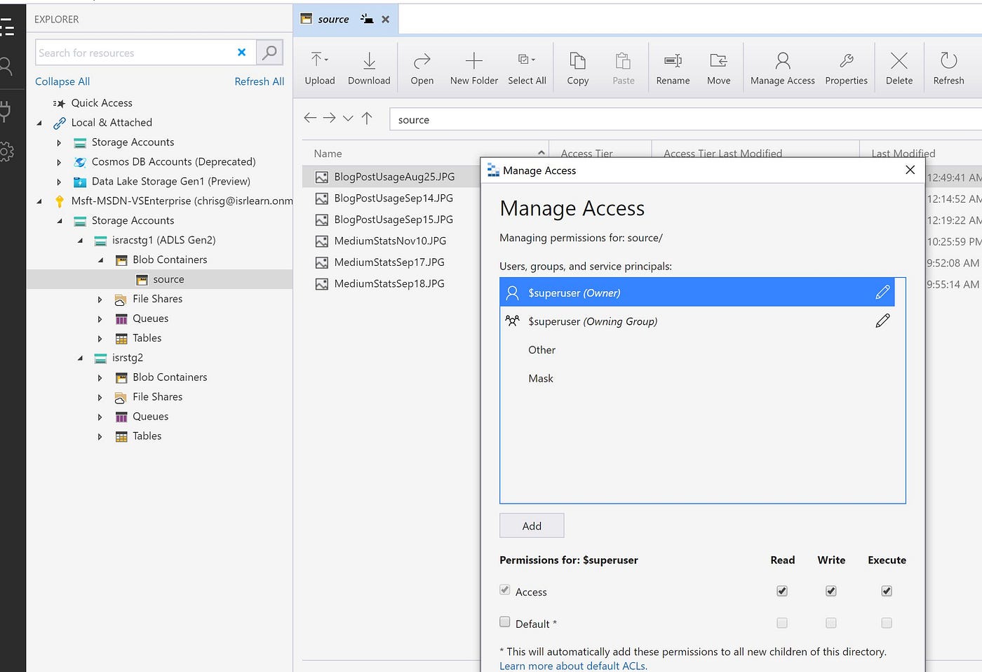
Task: Open the default ACLs learn more link
Action: (x=572, y=665)
